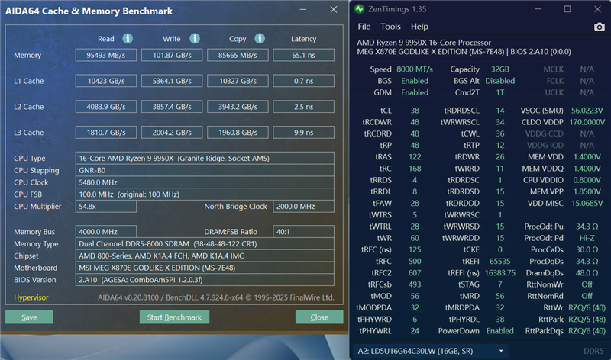The image size is (611, 360).
Task: Take screenshot with ZenTimings camera icon
Action: point(599,27)
